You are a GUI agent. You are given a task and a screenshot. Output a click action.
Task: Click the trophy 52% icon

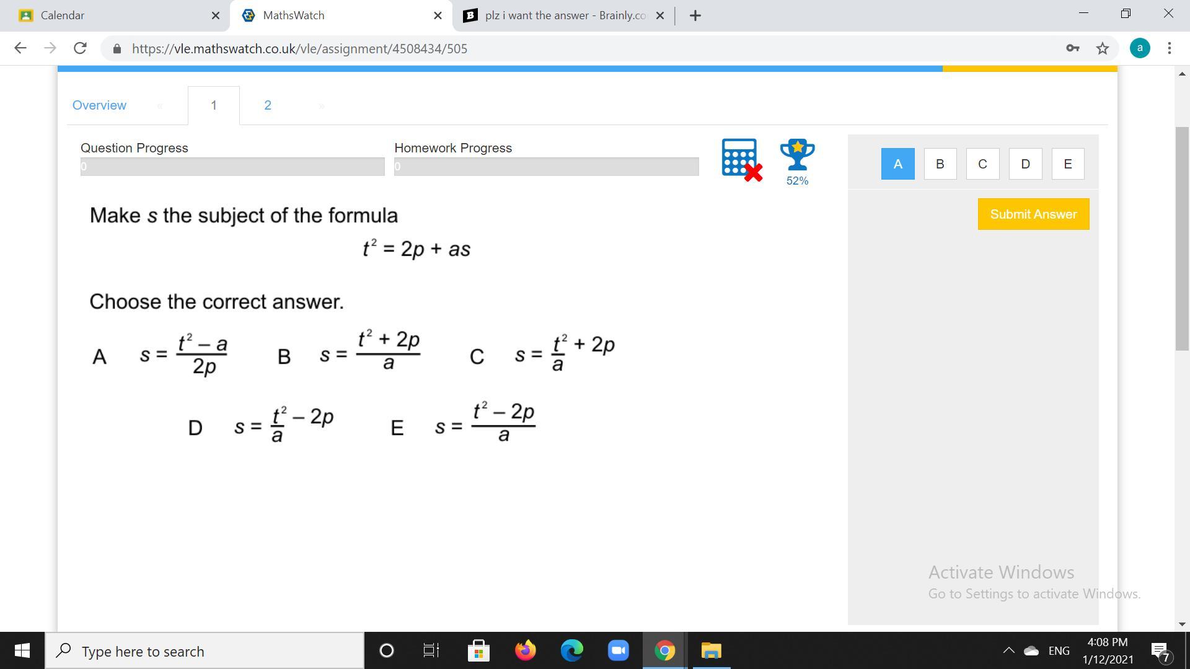(797, 161)
